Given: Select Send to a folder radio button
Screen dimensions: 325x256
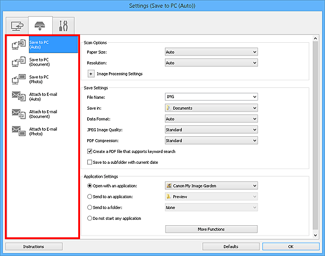Looking at the screenshot, I should [90, 207].
